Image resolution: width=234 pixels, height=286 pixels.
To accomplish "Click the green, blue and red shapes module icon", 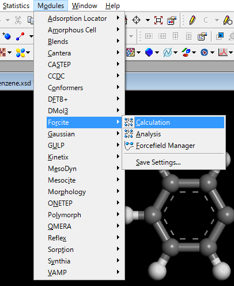I will 186,53.
